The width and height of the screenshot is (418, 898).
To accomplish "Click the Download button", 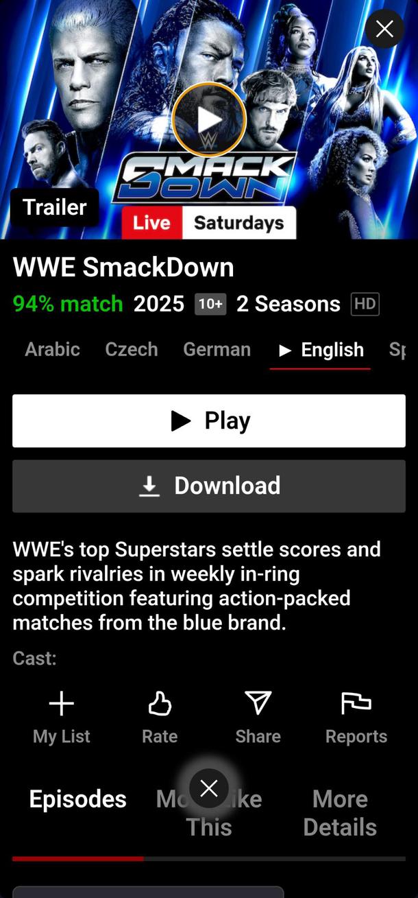I will [209, 486].
